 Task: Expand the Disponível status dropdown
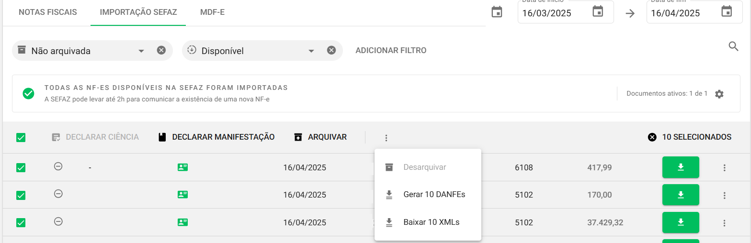pos(311,51)
